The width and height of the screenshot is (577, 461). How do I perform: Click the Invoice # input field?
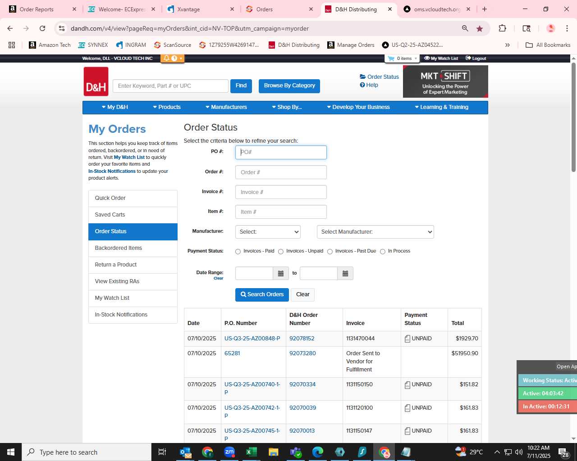[281, 192]
